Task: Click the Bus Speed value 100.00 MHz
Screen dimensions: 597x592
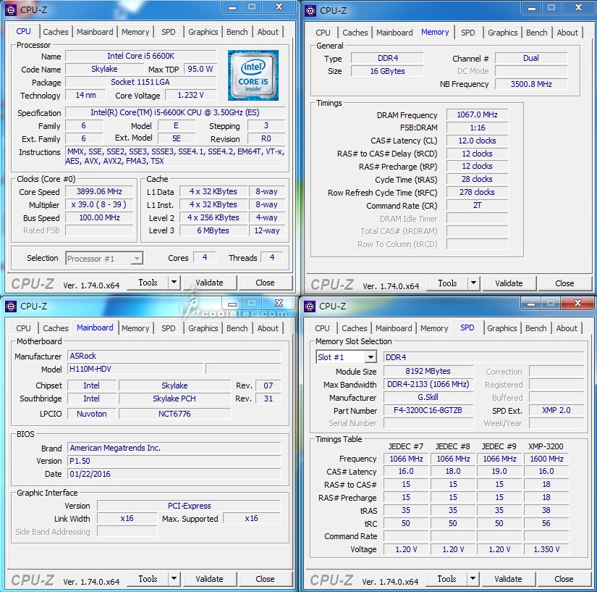Action: [99, 217]
